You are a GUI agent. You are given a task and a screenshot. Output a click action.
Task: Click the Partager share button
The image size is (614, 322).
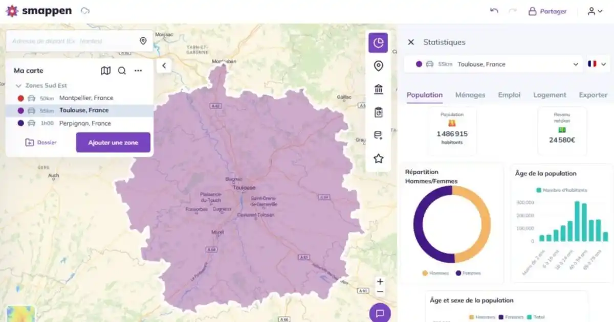tap(547, 11)
